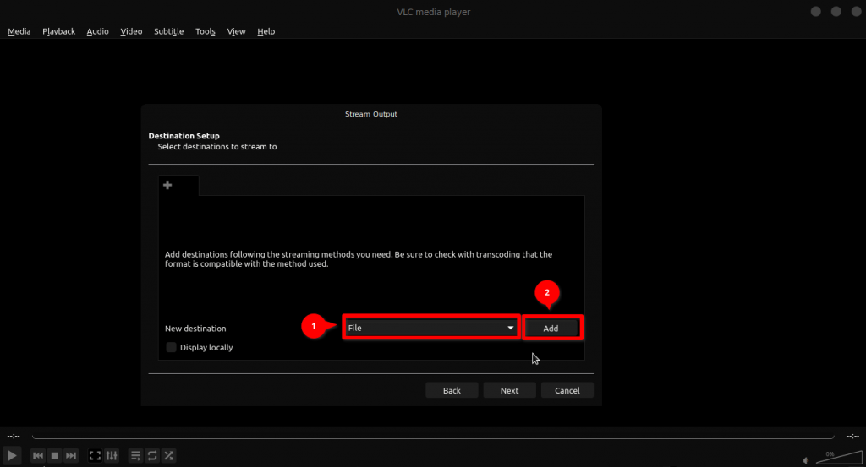The width and height of the screenshot is (866, 467).
Task: Cancel the Stream Output dialog
Action: 567,390
